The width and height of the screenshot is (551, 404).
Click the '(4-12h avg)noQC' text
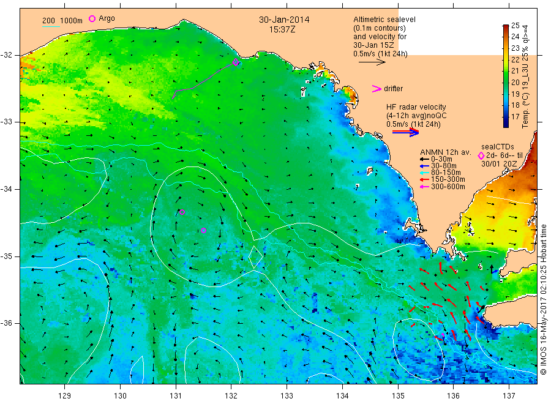click(416, 116)
